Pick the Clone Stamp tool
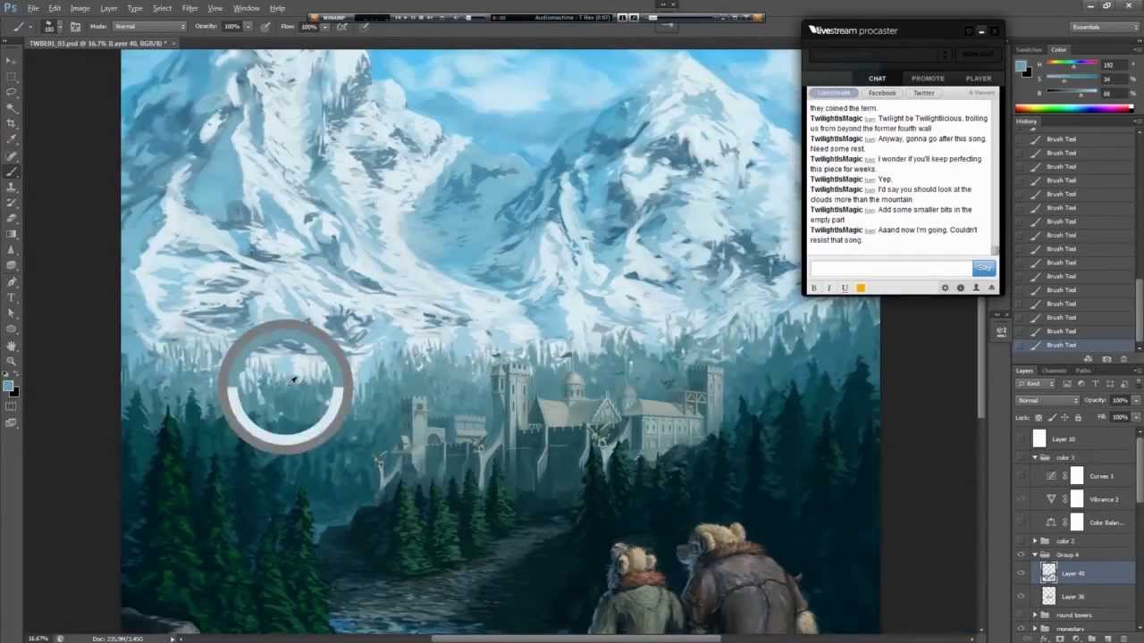The image size is (1144, 643). [x=11, y=188]
